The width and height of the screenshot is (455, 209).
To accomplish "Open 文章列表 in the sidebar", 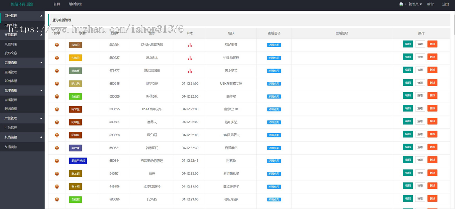I will pos(22,44).
